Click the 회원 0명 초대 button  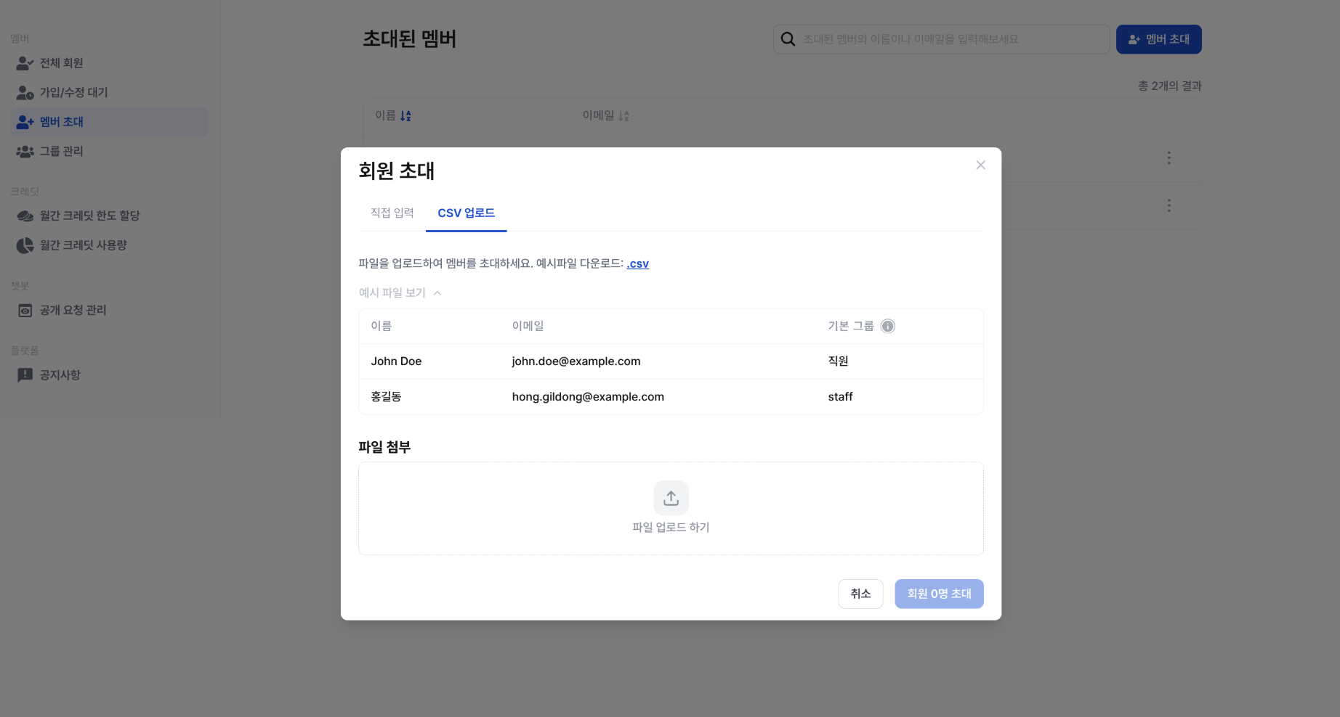(939, 594)
